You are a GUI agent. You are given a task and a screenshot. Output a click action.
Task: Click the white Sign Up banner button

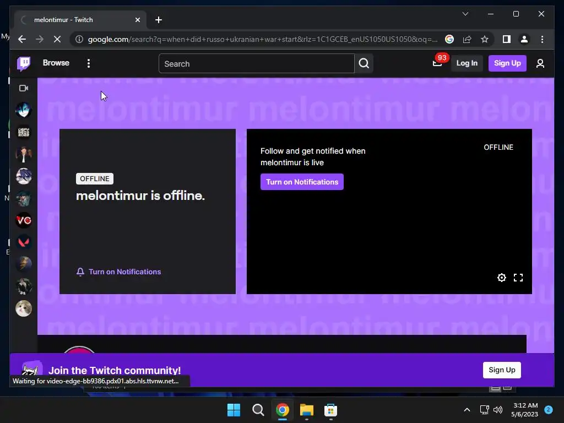tap(502, 370)
